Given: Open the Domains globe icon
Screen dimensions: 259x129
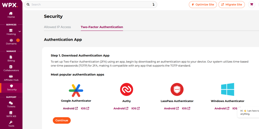Looking at the screenshot, I should [11, 40].
